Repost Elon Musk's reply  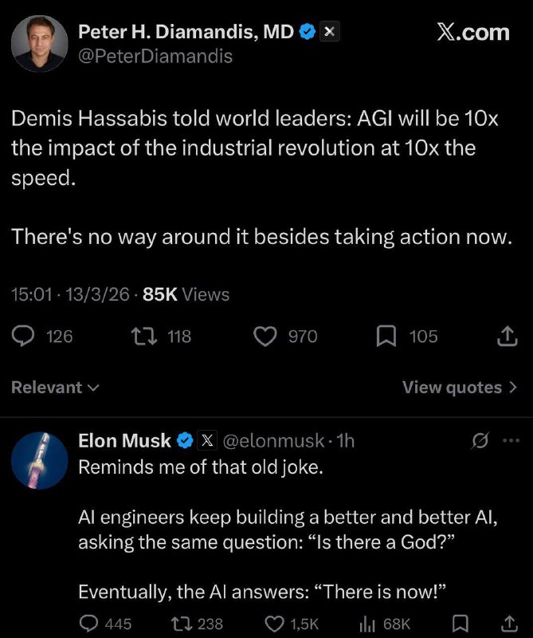[184, 623]
